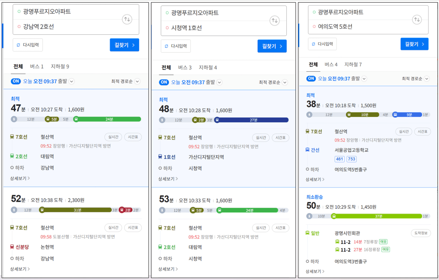This screenshot has height=280, width=439.
Task: Select 지하철 9 tab in 강남역 panel
Action: [60, 66]
